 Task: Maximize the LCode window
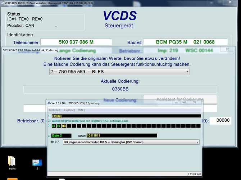(x=184, y=102)
